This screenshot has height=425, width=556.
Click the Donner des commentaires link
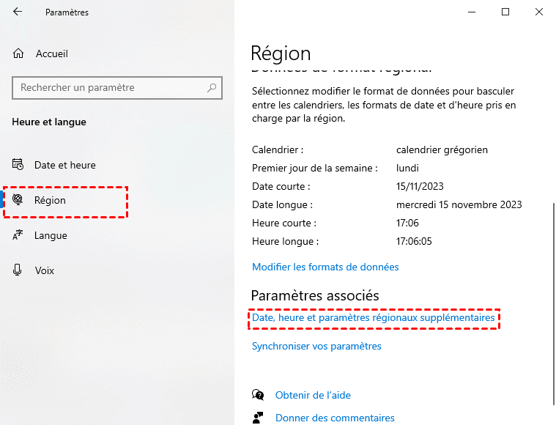pyautogui.click(x=335, y=418)
